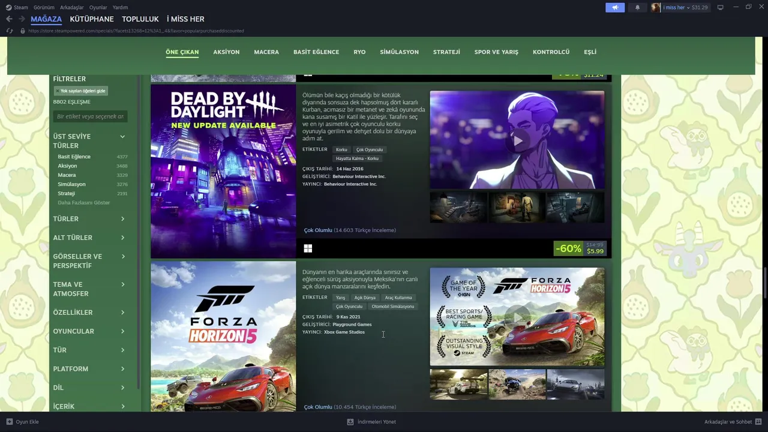Image resolution: width=768 pixels, height=432 pixels.
Task: Go back with the left arrow icon
Action: pyautogui.click(x=9, y=19)
